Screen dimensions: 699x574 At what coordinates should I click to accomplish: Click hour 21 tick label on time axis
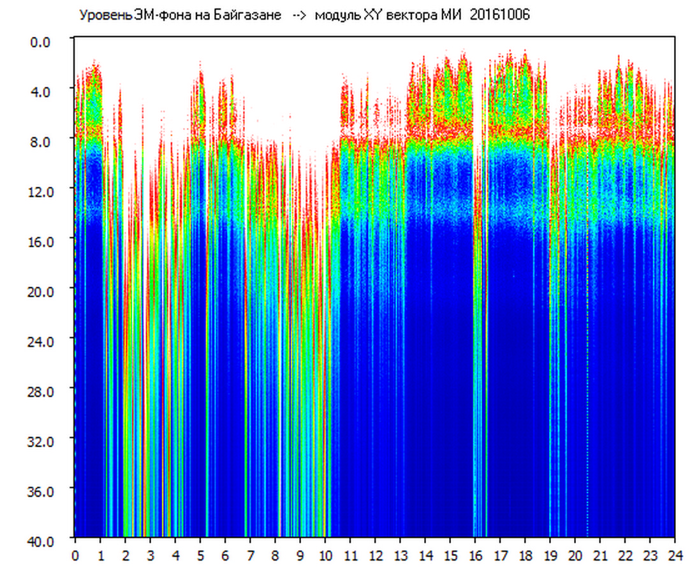click(600, 555)
